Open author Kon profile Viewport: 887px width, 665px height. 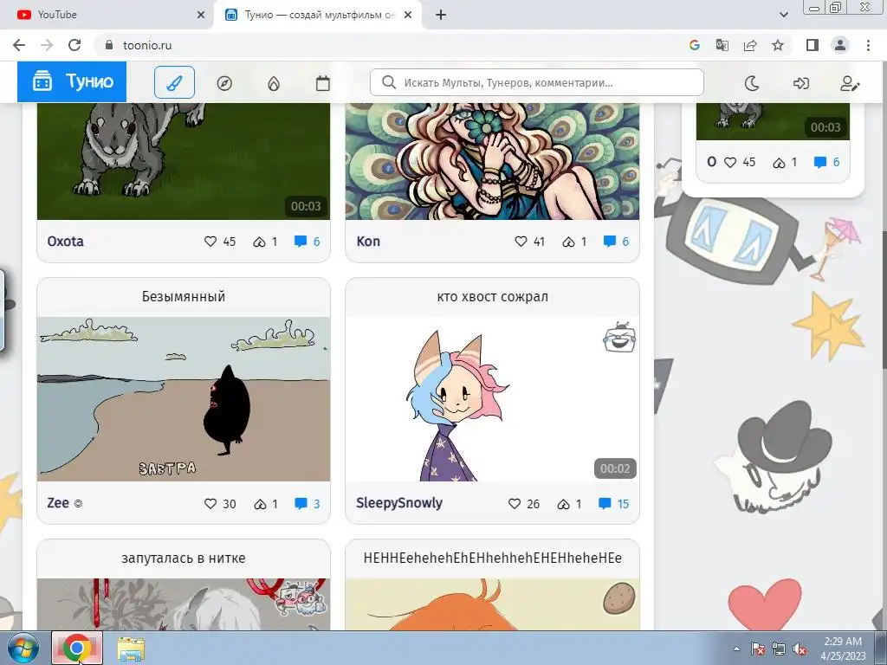click(x=368, y=242)
